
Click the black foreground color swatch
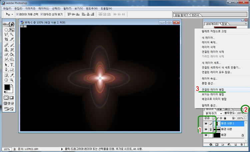(x=7, y=87)
